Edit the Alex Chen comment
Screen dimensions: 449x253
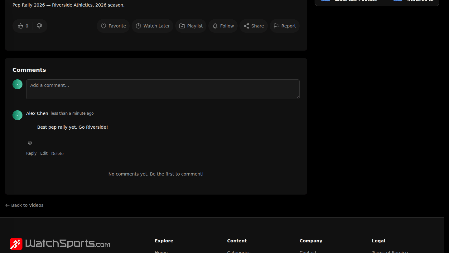[x=44, y=153]
